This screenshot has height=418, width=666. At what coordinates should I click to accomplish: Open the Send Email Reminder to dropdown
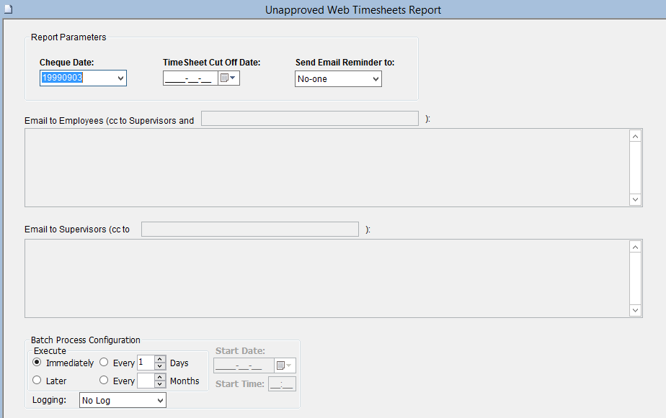coord(375,79)
